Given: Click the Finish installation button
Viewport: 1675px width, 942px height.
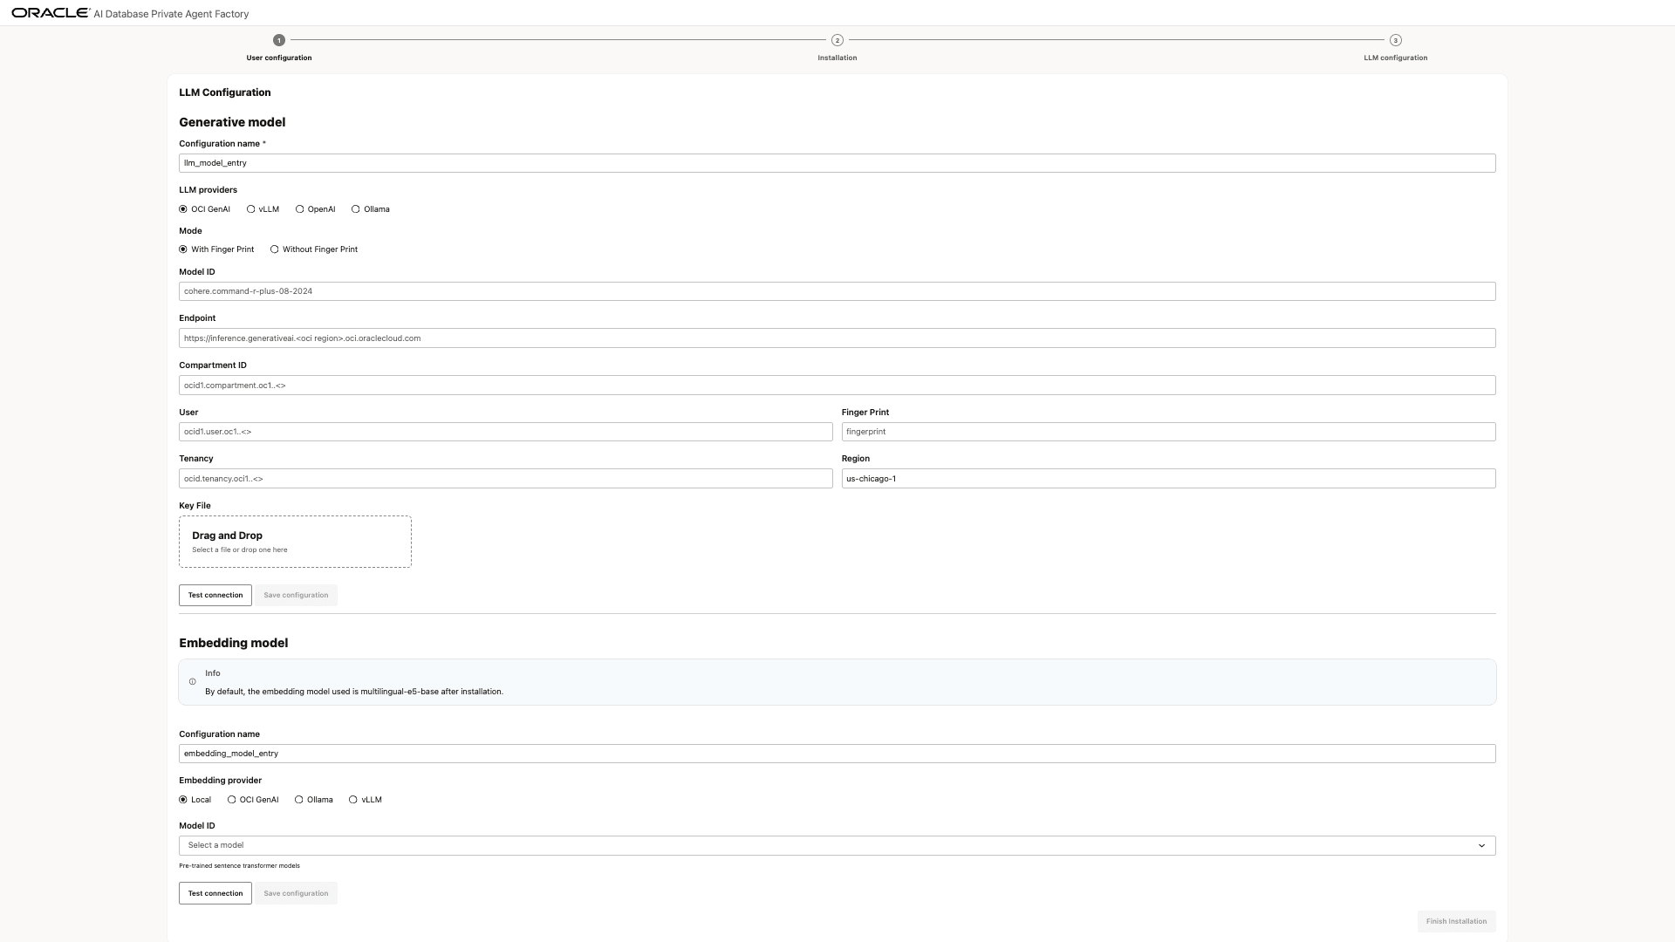Looking at the screenshot, I should point(1456,921).
